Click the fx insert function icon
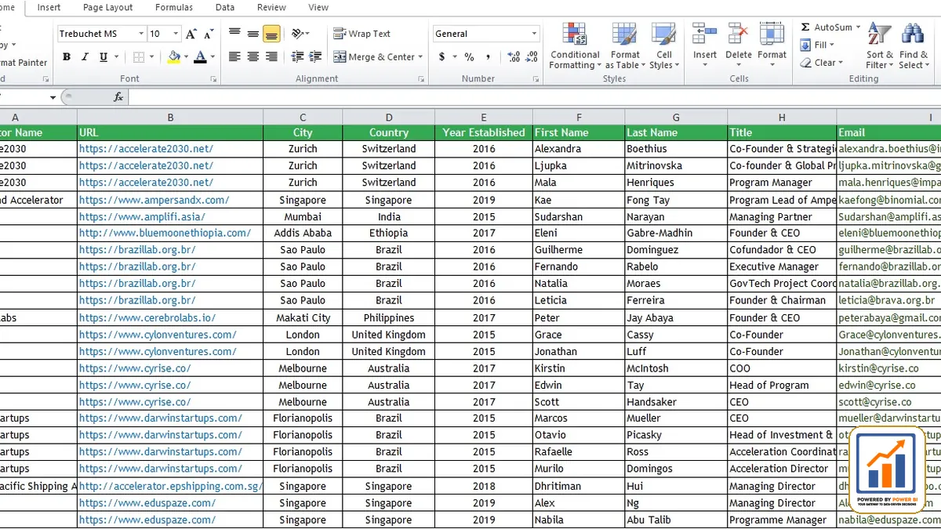The width and height of the screenshot is (941, 529). pos(118,97)
